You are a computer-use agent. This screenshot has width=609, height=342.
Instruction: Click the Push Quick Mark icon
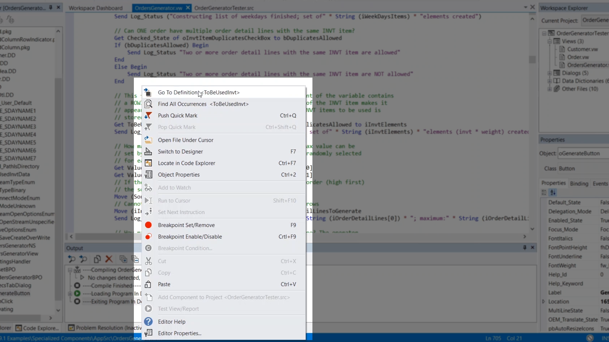tap(148, 116)
